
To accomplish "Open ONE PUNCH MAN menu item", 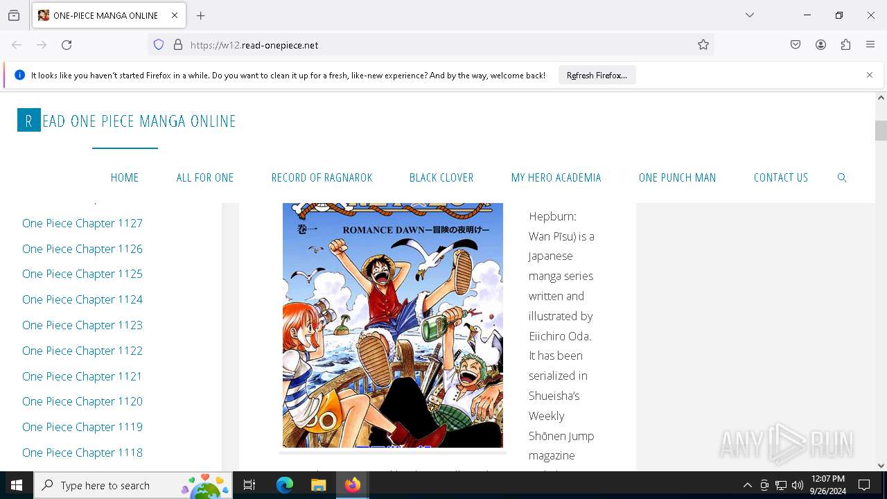I will 678,177.
